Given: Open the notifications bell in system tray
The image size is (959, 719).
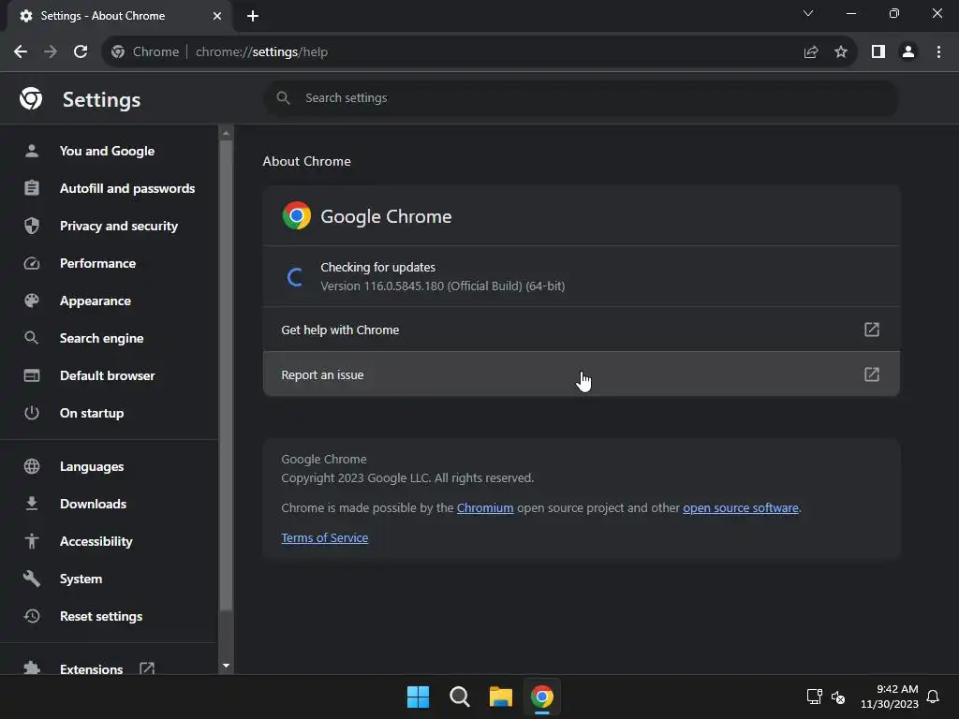Looking at the screenshot, I should tap(933, 697).
